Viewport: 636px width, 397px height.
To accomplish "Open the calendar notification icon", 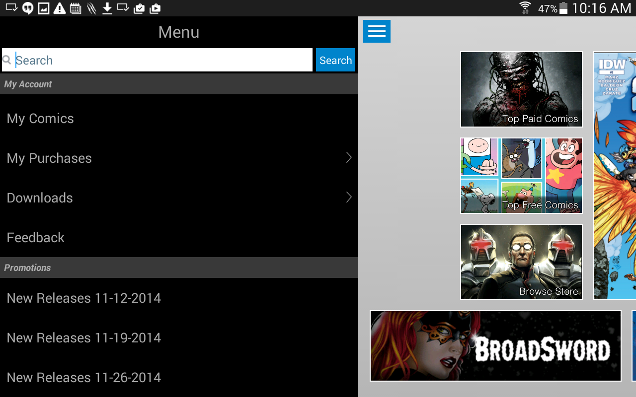I will (x=76, y=8).
